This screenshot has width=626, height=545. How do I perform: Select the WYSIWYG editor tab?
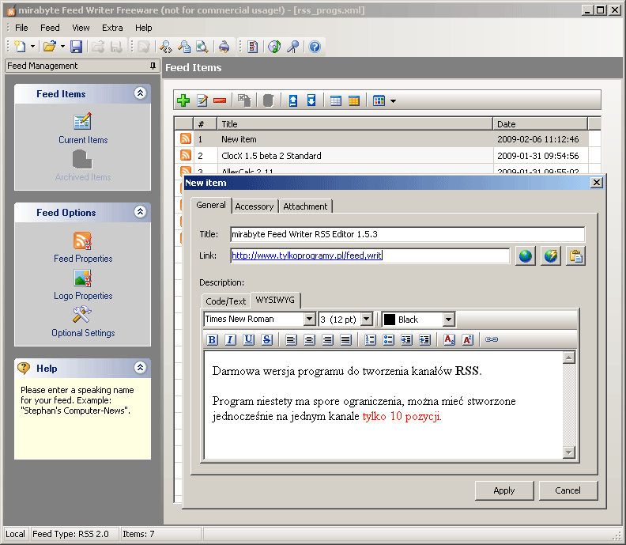(x=275, y=300)
